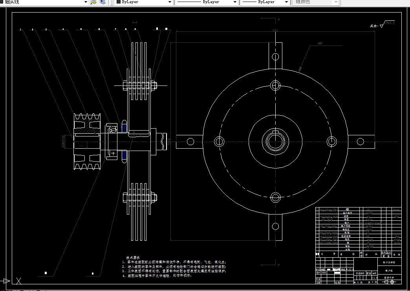410x291 pixels.
Task: Select the keyed hub at the disc center
Action: tap(275, 142)
